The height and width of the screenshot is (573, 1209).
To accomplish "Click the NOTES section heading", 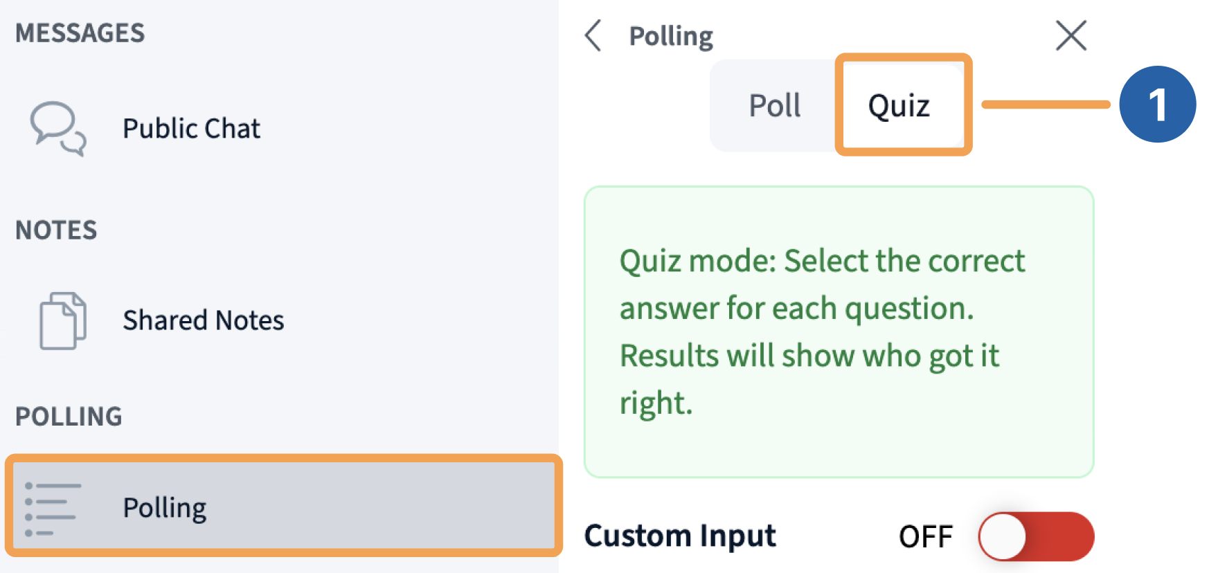I will coord(56,230).
